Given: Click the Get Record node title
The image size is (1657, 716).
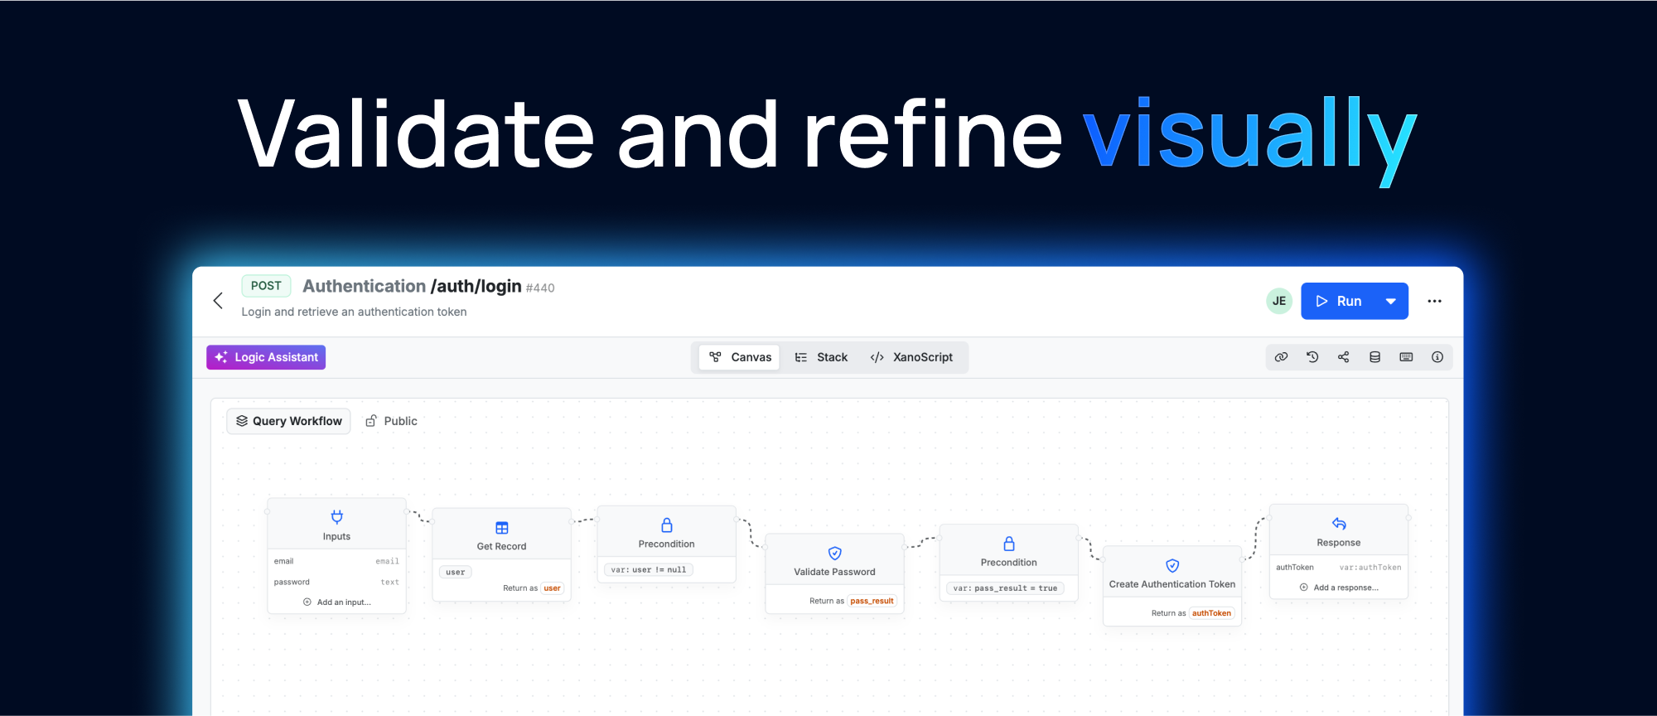Looking at the screenshot, I should point(501,546).
